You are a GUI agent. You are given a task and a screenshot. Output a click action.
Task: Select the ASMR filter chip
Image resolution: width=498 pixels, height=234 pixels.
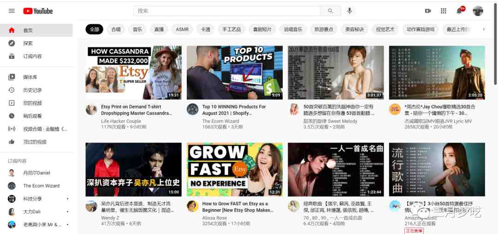(182, 29)
